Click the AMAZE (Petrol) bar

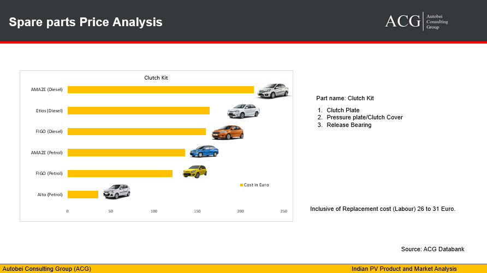coord(127,153)
